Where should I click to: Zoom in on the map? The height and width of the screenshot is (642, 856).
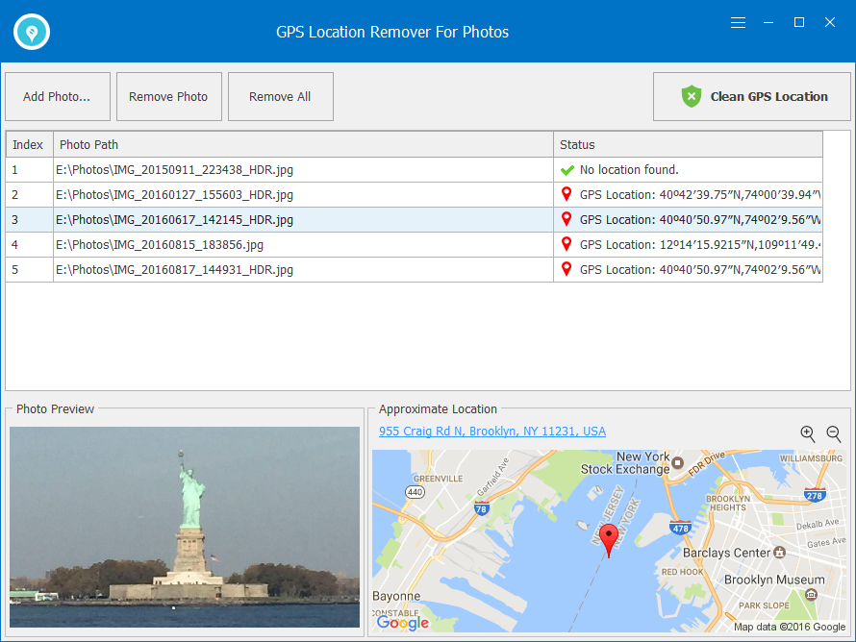coord(808,434)
